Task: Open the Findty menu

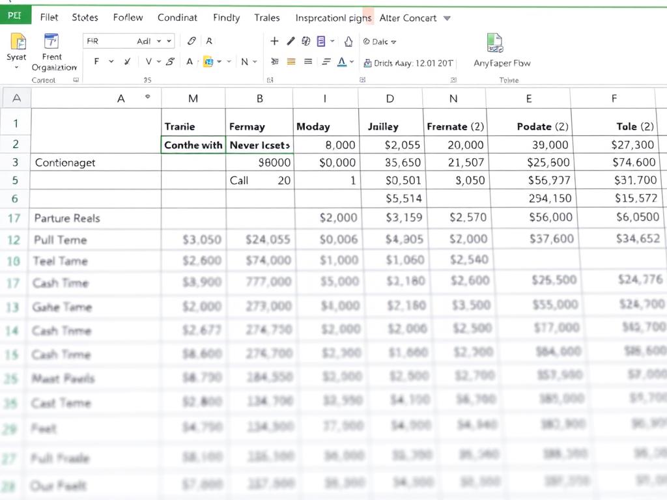Action: (226, 18)
